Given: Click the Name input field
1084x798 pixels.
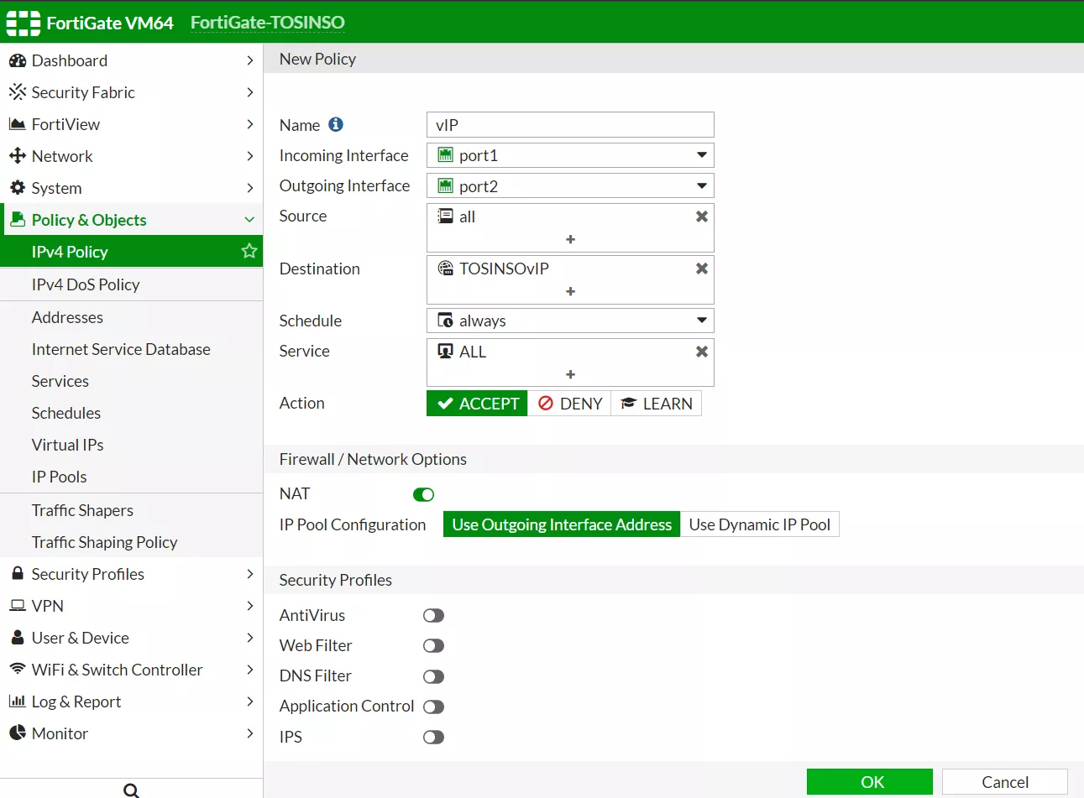Looking at the screenshot, I should pyautogui.click(x=570, y=124).
